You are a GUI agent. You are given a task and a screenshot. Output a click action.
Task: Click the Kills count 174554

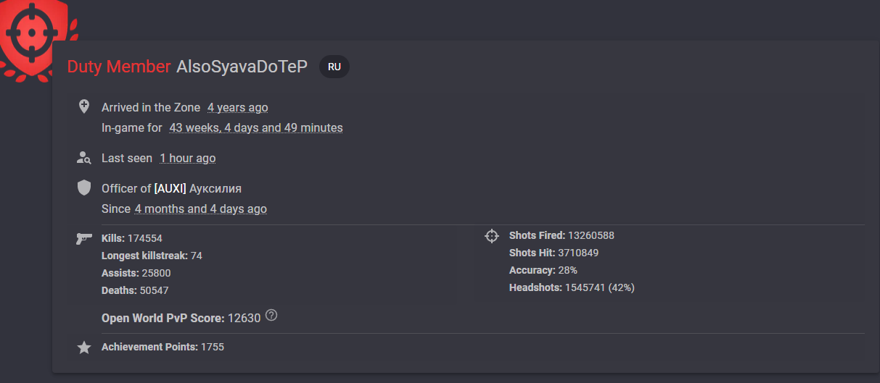click(x=144, y=238)
